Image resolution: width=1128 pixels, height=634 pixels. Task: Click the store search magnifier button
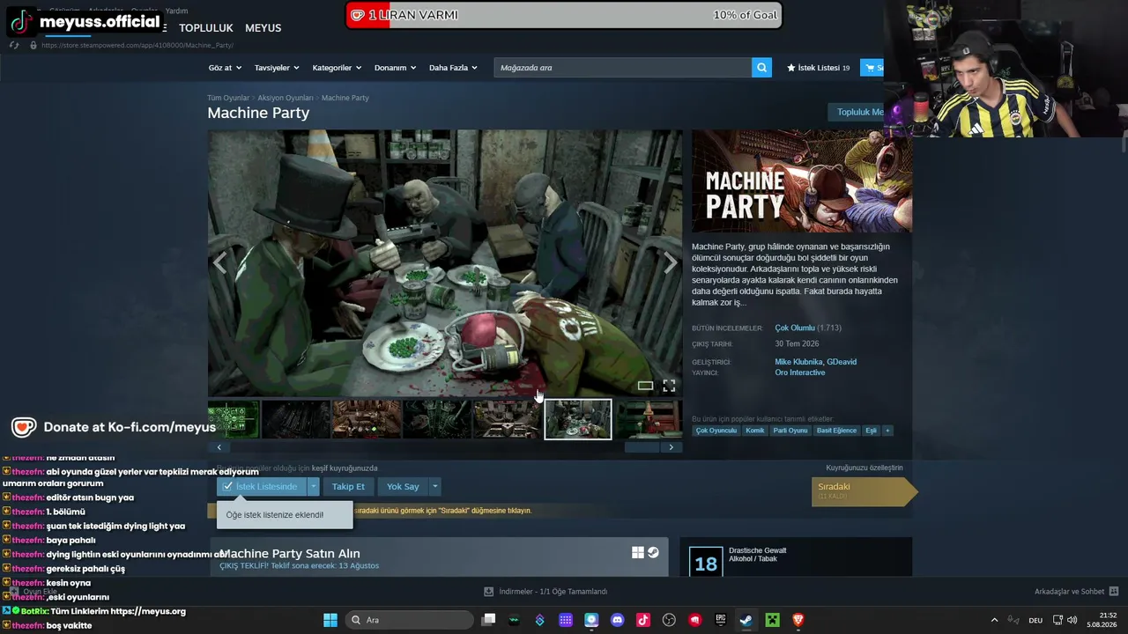761,68
